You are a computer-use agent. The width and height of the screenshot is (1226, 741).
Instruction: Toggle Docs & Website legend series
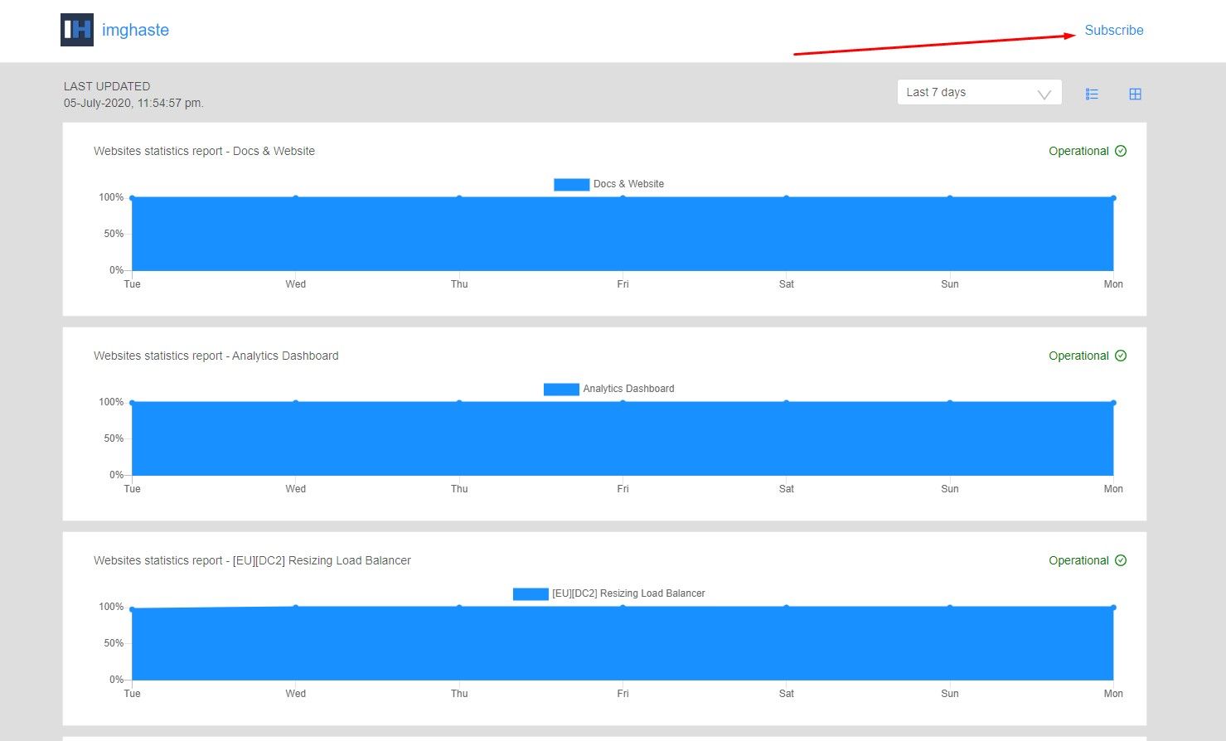point(628,184)
